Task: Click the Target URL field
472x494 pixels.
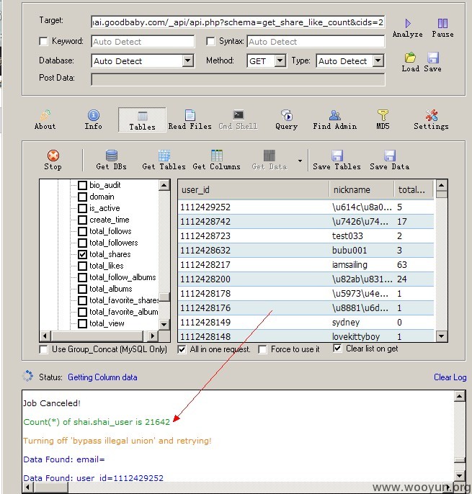Action: (238, 22)
